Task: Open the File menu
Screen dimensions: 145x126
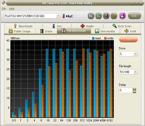Action: 4,9
